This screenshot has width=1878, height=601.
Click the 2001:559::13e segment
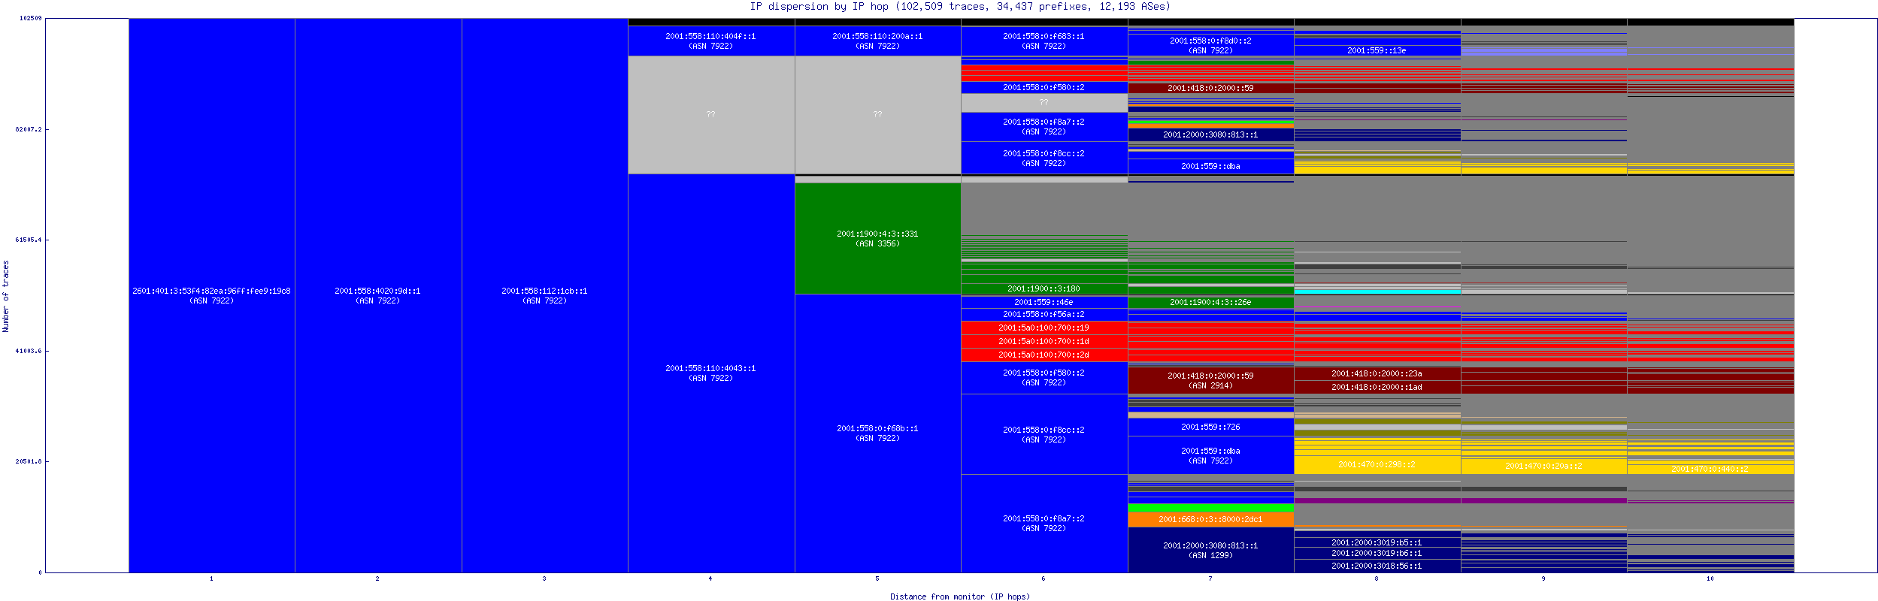pyautogui.click(x=1377, y=50)
